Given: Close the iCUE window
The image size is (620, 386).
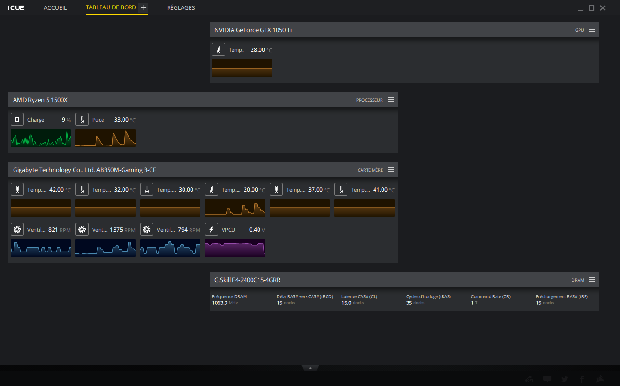Looking at the screenshot, I should tap(603, 8).
